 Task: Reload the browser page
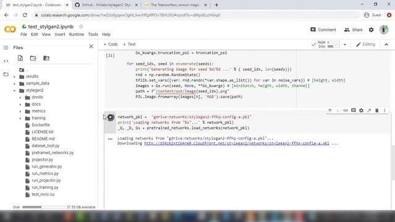[25, 15]
